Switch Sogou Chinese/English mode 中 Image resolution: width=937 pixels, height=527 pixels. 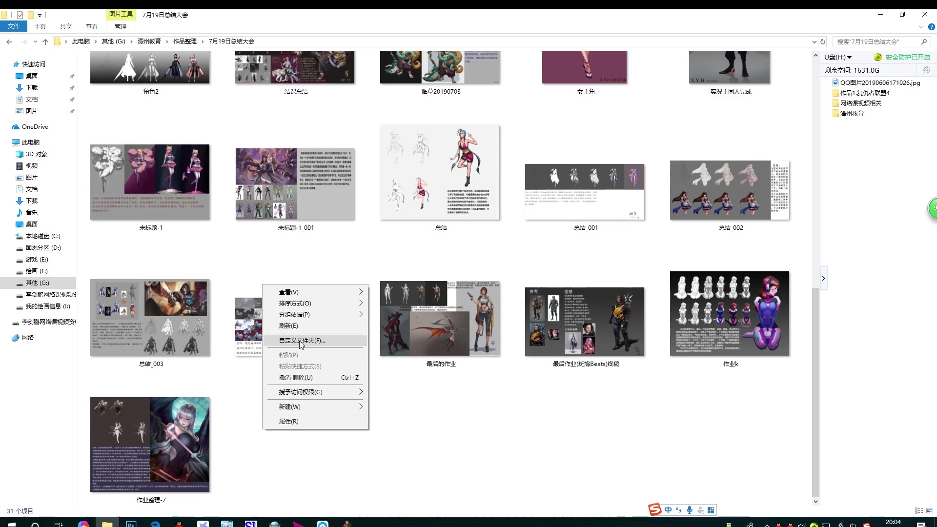pos(668,510)
